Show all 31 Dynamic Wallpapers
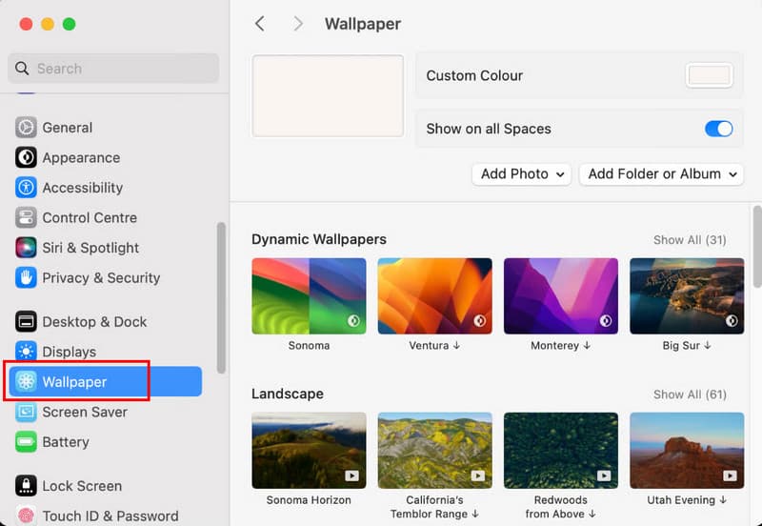762x526 pixels. tap(690, 240)
